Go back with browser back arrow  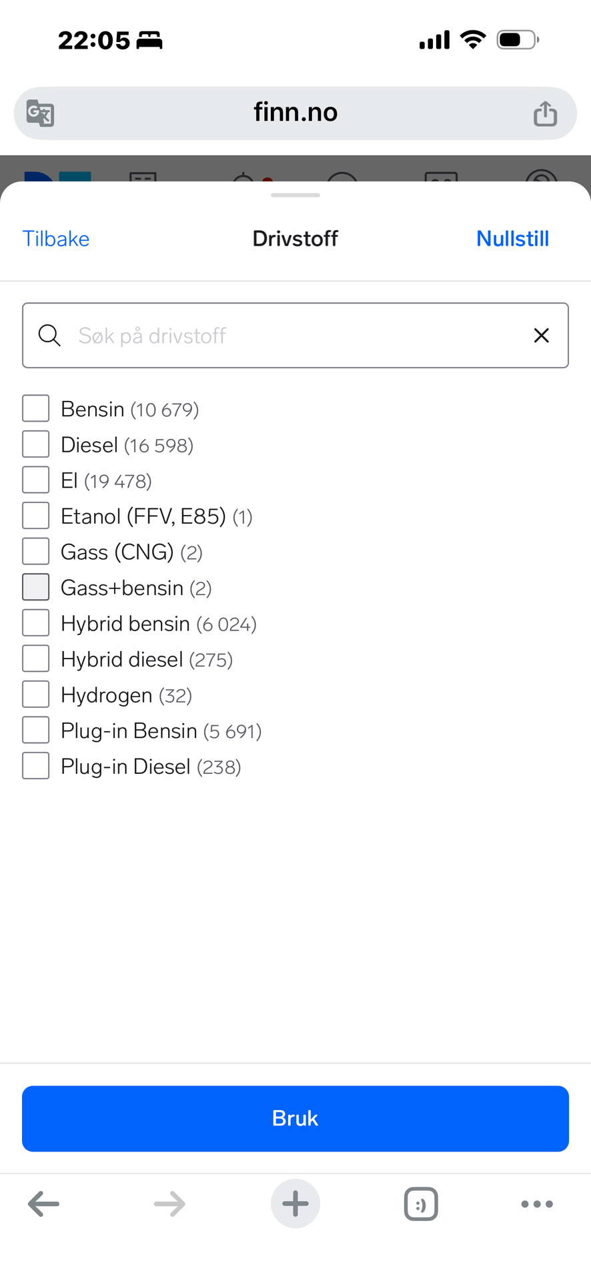(44, 1204)
